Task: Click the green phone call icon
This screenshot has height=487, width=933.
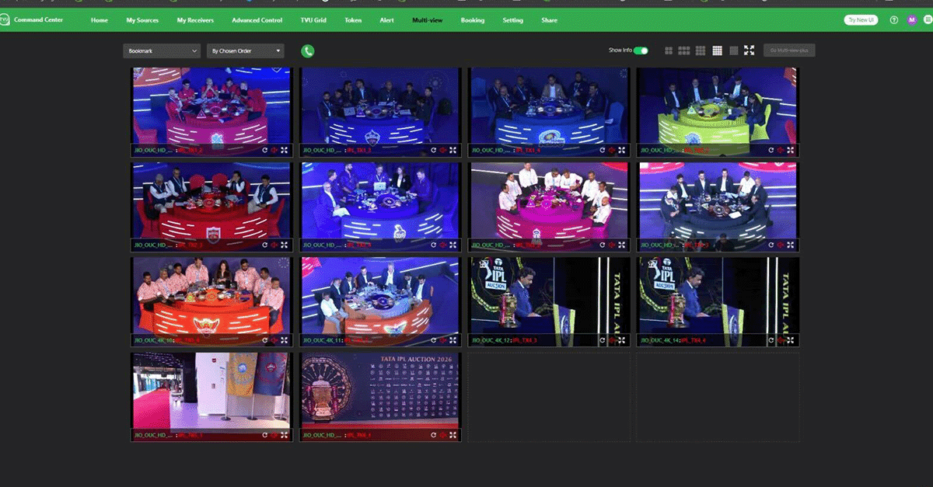Action: pyautogui.click(x=308, y=51)
